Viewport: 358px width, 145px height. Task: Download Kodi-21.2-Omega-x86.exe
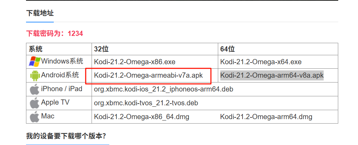click(x=135, y=62)
